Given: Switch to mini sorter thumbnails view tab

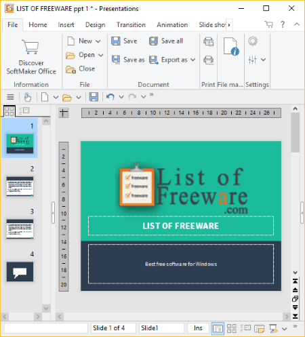Looking at the screenshot, I should [x=9, y=111].
